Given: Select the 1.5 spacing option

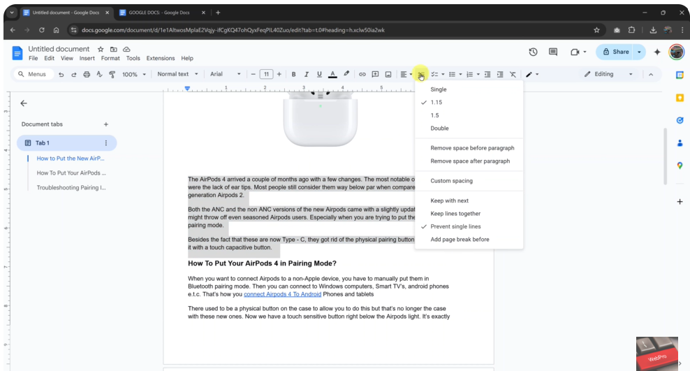Looking at the screenshot, I should (469, 115).
